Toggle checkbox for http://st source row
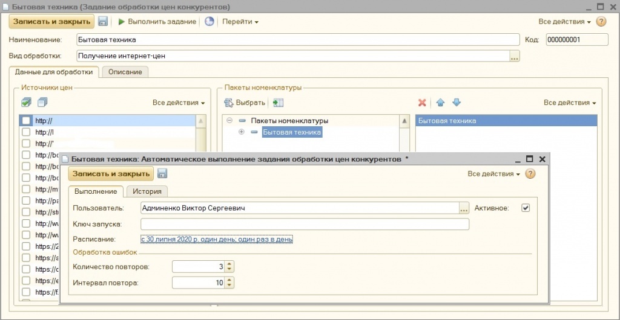 pos(26,212)
